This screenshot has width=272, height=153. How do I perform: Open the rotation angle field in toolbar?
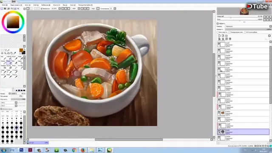[74, 8]
